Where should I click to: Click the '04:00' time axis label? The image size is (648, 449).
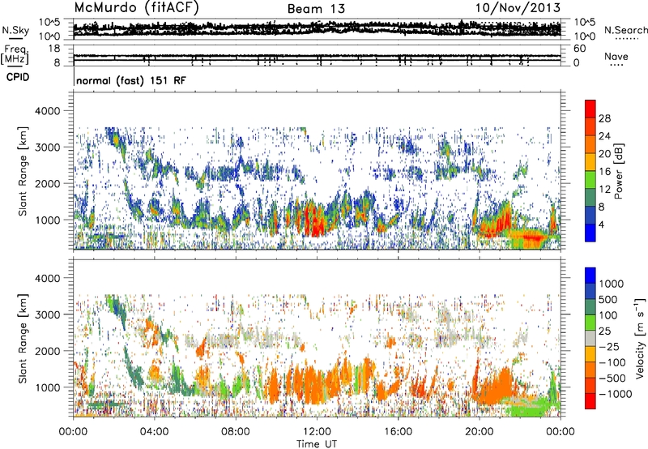point(154,432)
